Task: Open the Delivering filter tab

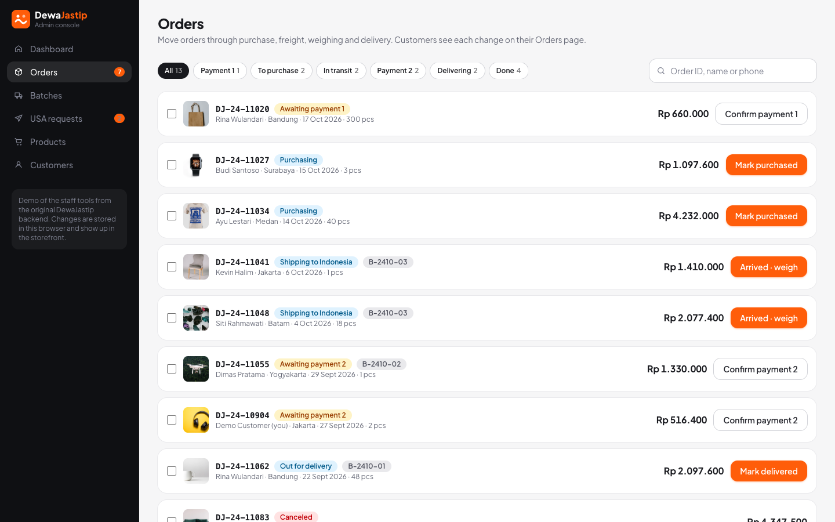Action: tap(458, 71)
